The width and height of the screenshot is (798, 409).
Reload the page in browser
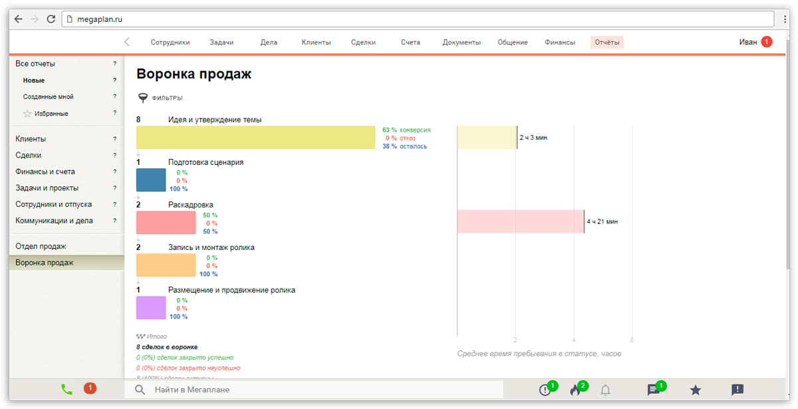coord(51,19)
